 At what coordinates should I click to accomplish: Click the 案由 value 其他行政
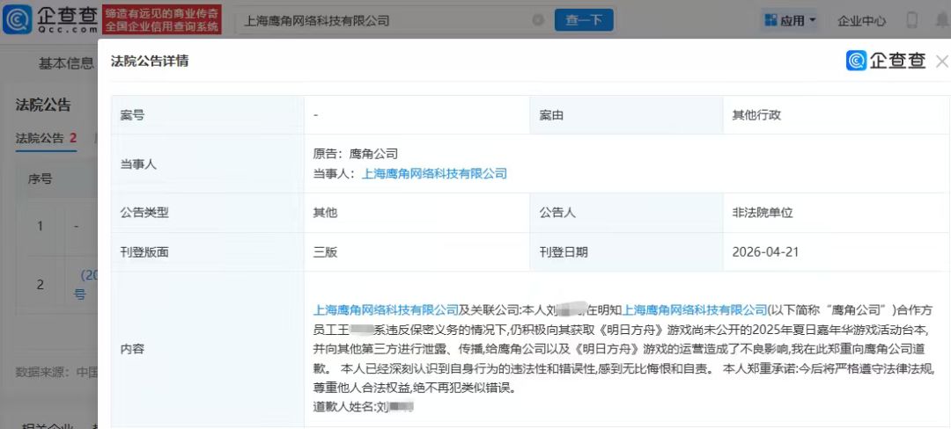(757, 115)
